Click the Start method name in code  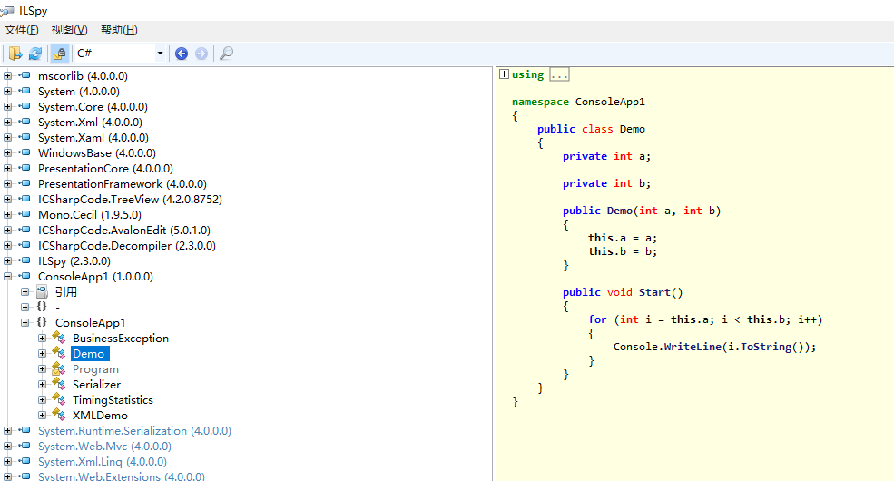654,292
